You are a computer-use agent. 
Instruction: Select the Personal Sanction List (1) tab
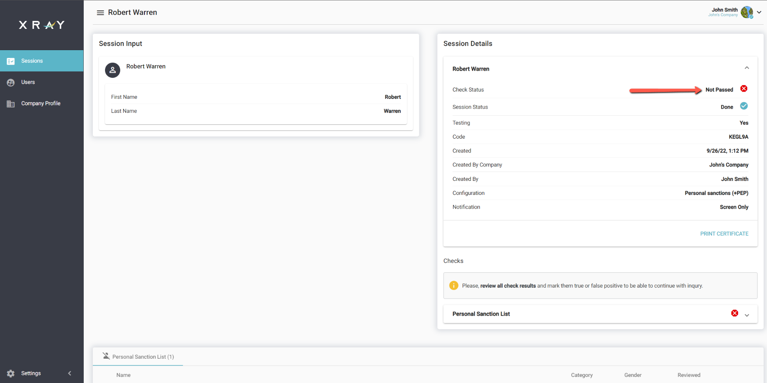click(x=138, y=357)
